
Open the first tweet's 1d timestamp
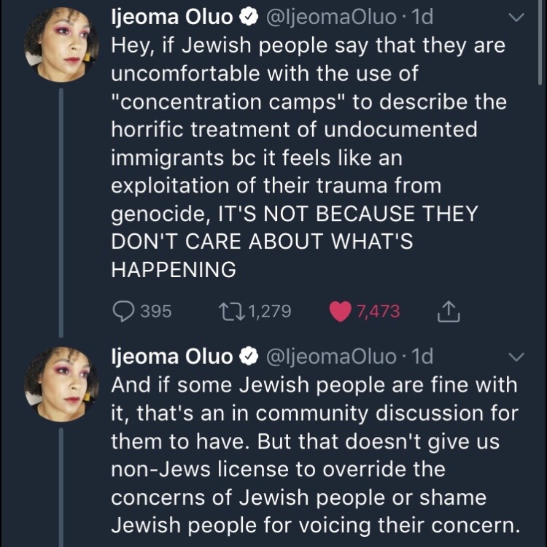point(422,16)
